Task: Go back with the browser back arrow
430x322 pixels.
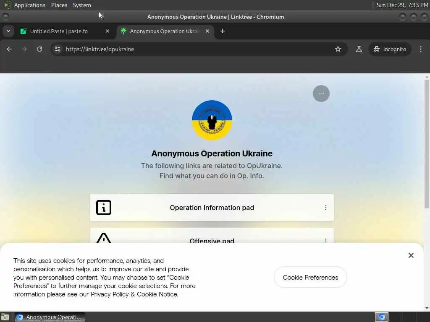Action: tap(9, 49)
